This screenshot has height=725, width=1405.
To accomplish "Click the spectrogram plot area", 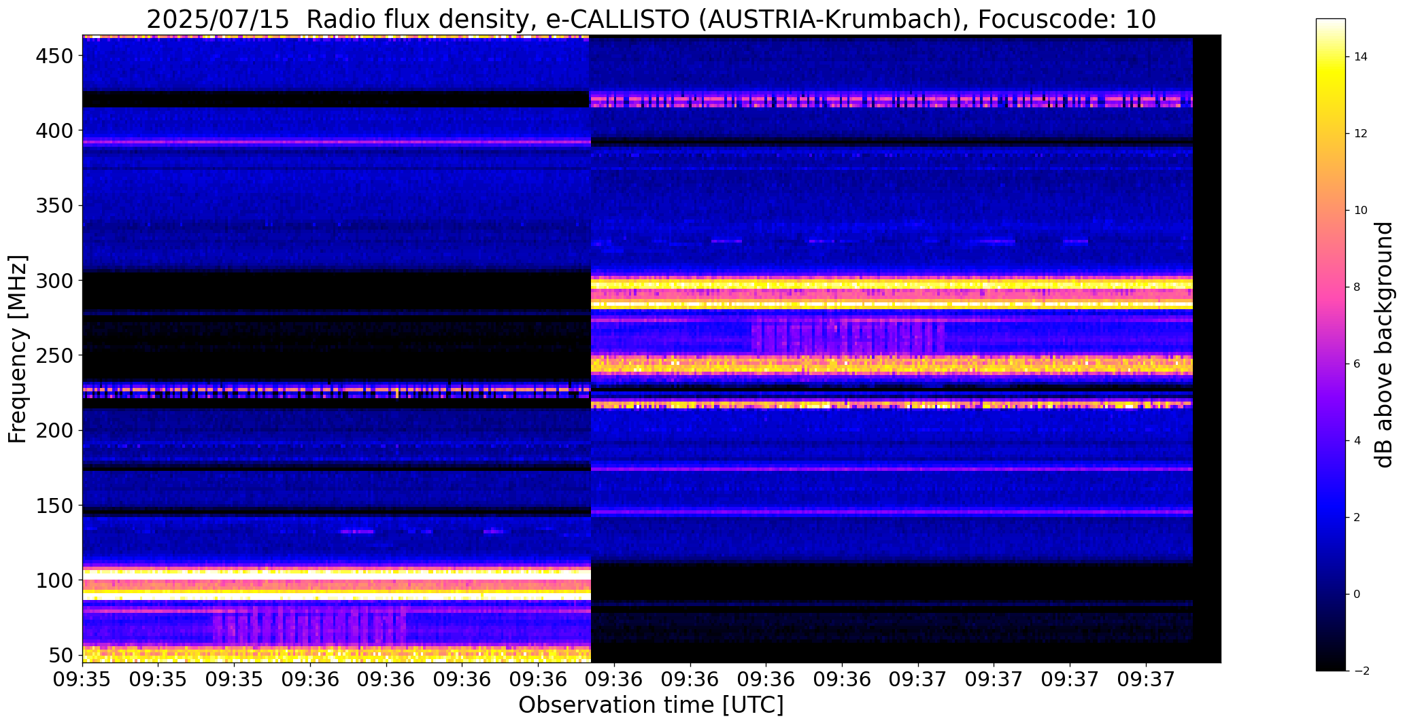I will click(x=651, y=349).
